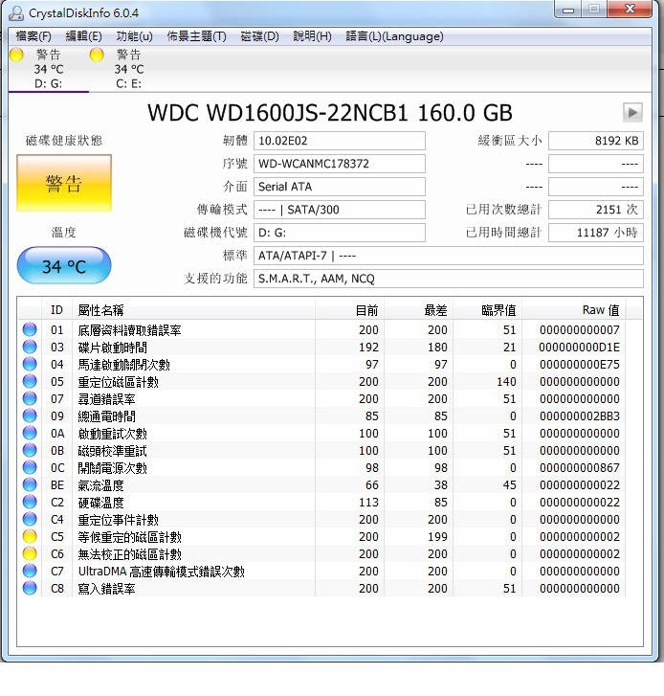The image size is (664, 696).
Task: Click the 2151 次 power-on count field
Action: pyautogui.click(x=596, y=210)
